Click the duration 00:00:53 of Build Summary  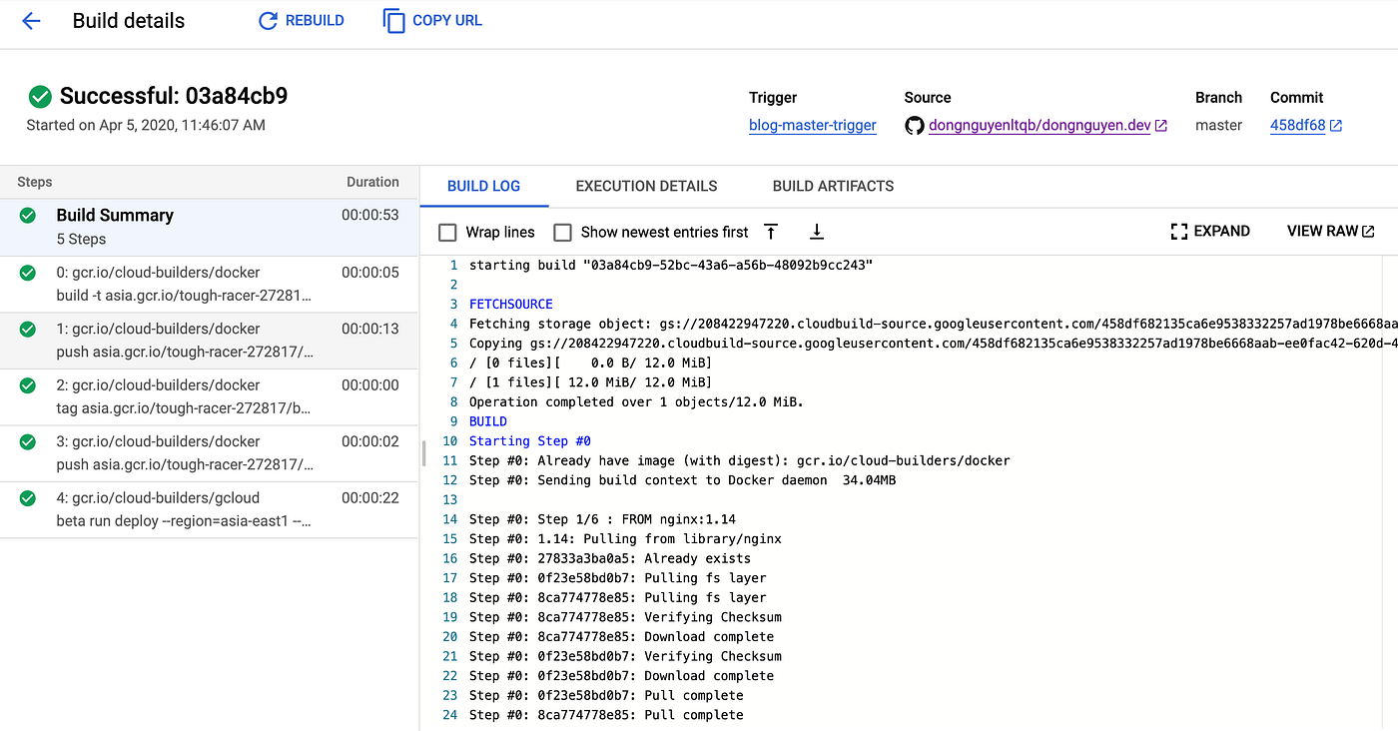coord(370,215)
